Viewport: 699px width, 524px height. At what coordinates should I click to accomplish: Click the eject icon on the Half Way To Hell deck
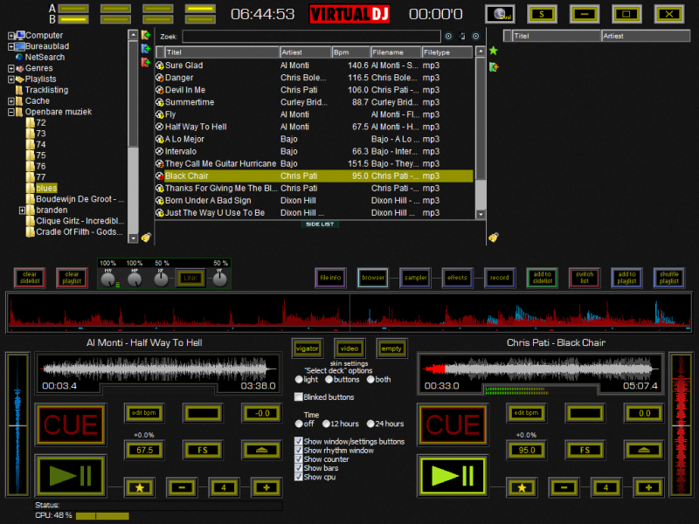point(261,450)
